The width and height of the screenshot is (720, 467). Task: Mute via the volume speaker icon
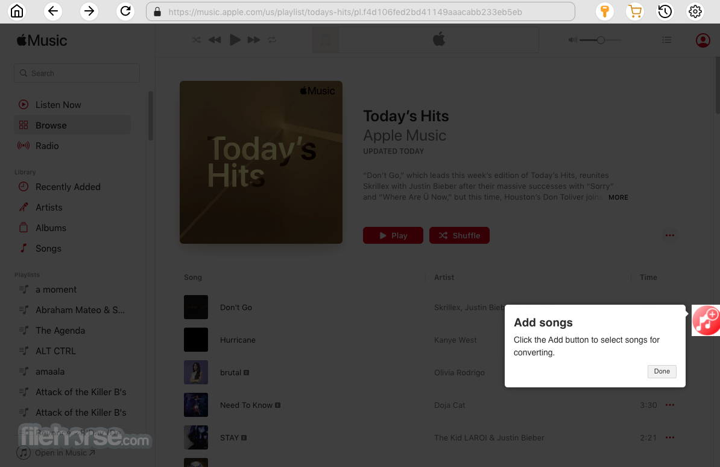pos(572,40)
